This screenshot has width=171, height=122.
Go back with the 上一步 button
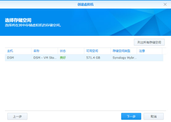(17, 116)
